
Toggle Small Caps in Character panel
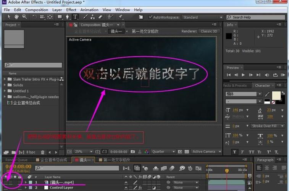[259, 152]
